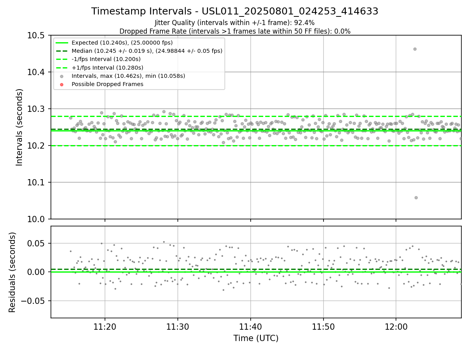Click the 'Expected (10.240s), (25.00000 fps)' legend entry
This screenshot has height=352, width=470.
pos(122,43)
